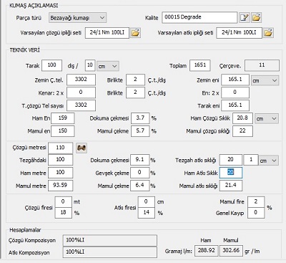The width and height of the screenshot is (286, 263).
Task: Browse the default weft yarn set folder
Action: 268,33
